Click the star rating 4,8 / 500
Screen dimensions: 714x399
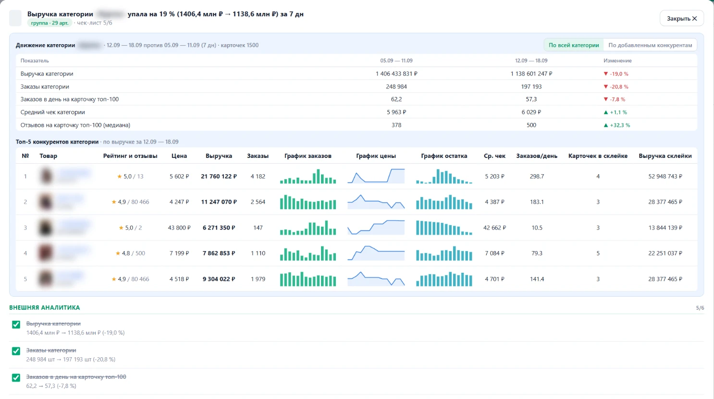coord(130,253)
